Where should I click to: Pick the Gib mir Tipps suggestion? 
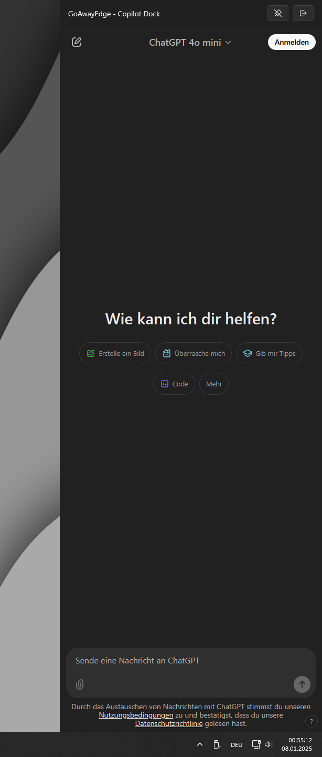pyautogui.click(x=269, y=353)
